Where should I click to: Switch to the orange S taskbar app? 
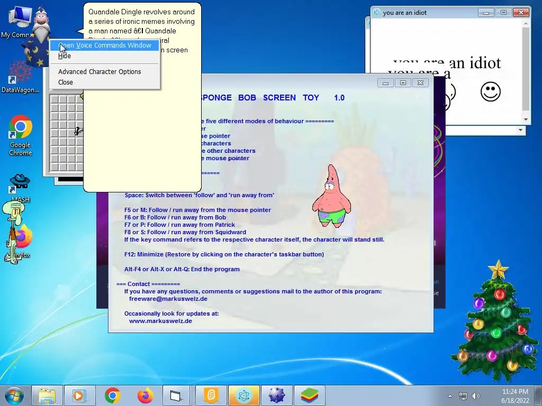211,395
